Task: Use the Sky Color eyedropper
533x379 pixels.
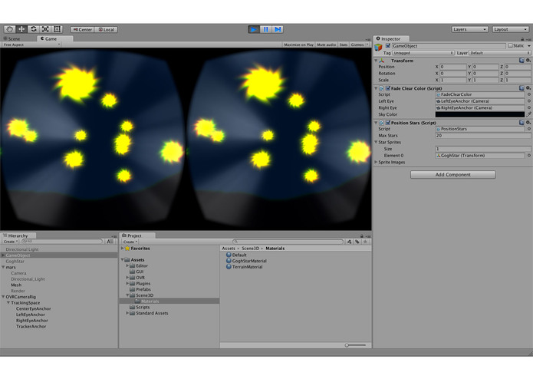Action: 528,114
